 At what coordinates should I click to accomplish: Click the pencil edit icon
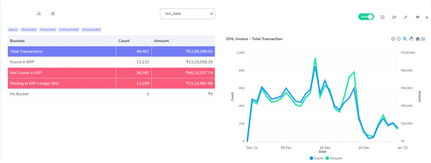pyautogui.click(x=406, y=17)
